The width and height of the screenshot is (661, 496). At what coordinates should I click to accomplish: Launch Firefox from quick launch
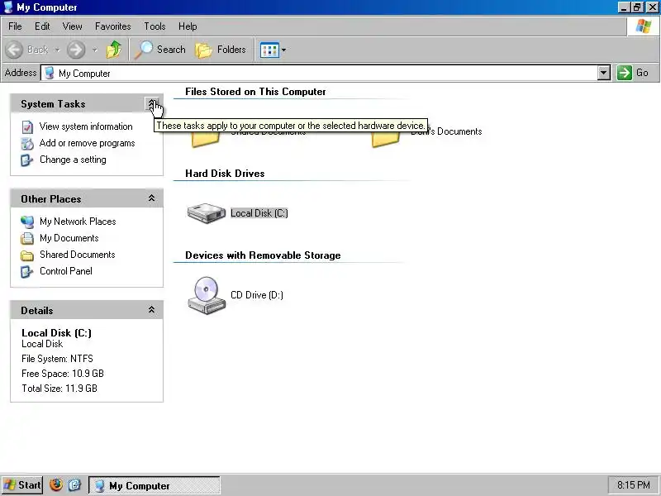[56, 485]
